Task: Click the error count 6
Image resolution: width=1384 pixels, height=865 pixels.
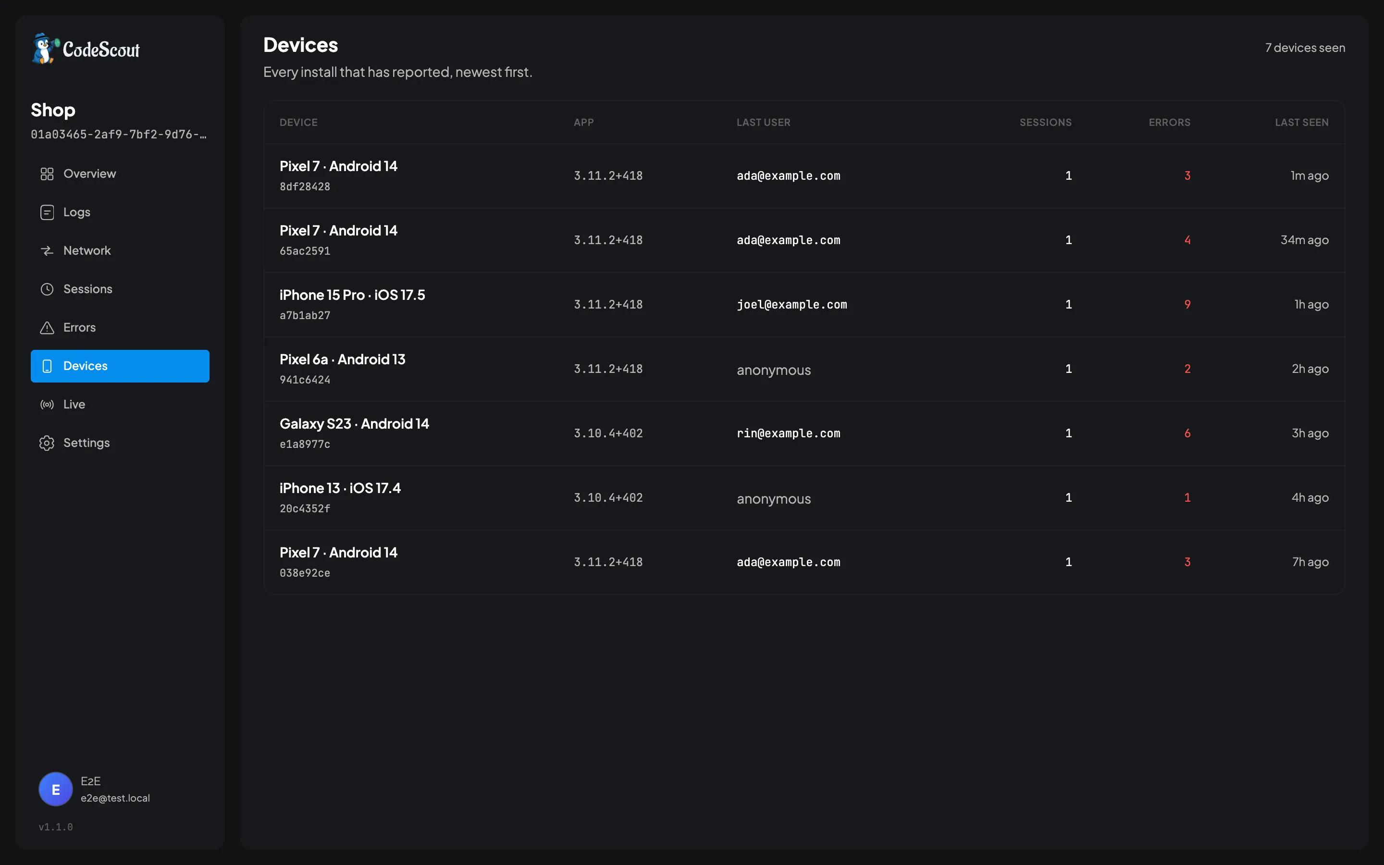Action: point(1187,433)
